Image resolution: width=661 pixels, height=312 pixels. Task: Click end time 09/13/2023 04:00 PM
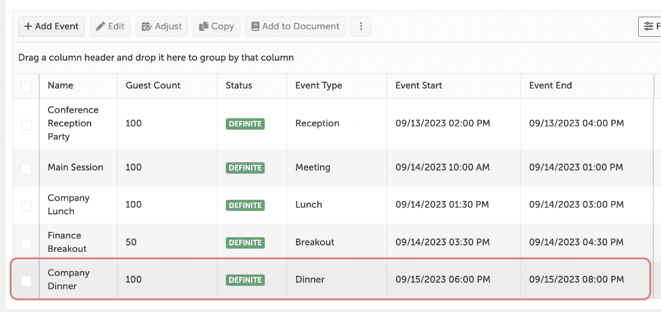click(x=577, y=123)
